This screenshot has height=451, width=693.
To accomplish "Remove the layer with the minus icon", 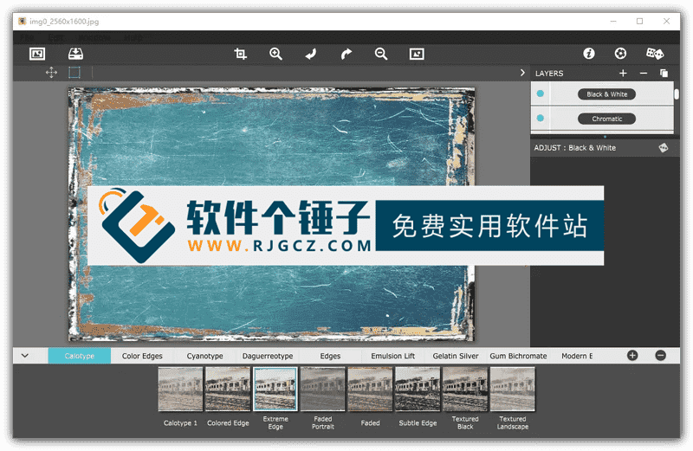I will 644,73.
